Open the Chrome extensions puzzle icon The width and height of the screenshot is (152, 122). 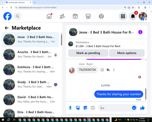(139, 8)
